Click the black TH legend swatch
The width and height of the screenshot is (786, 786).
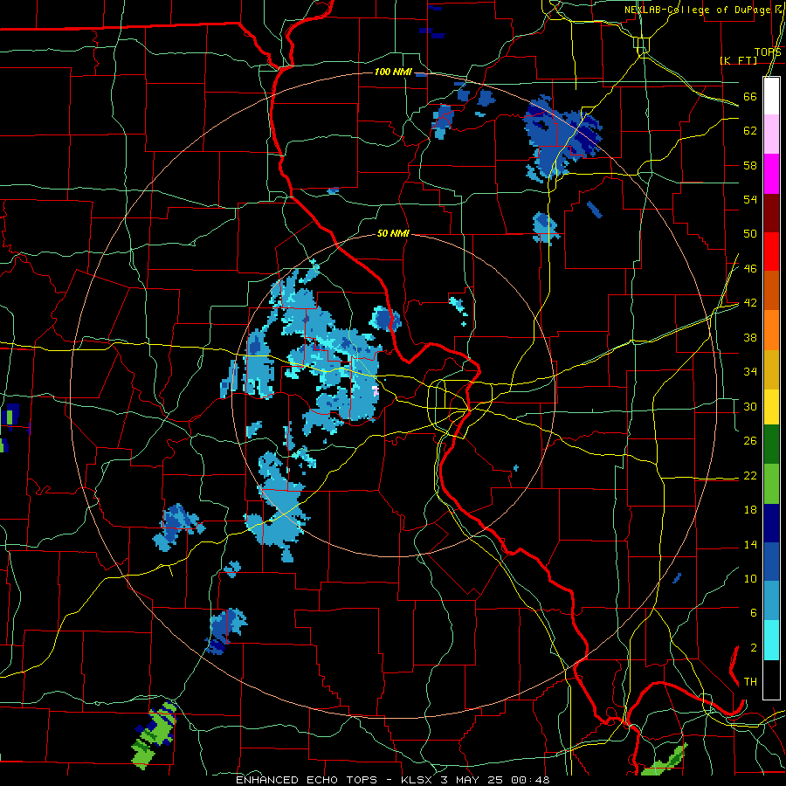tap(771, 679)
